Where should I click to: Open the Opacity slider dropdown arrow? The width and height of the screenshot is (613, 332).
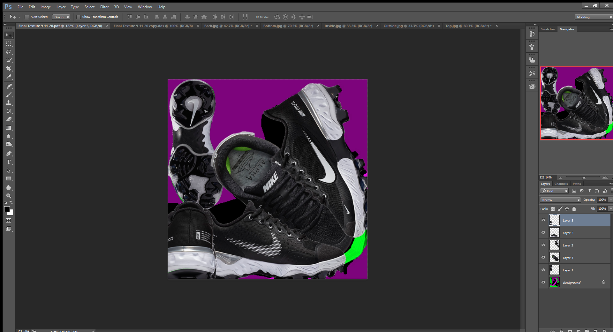point(610,200)
